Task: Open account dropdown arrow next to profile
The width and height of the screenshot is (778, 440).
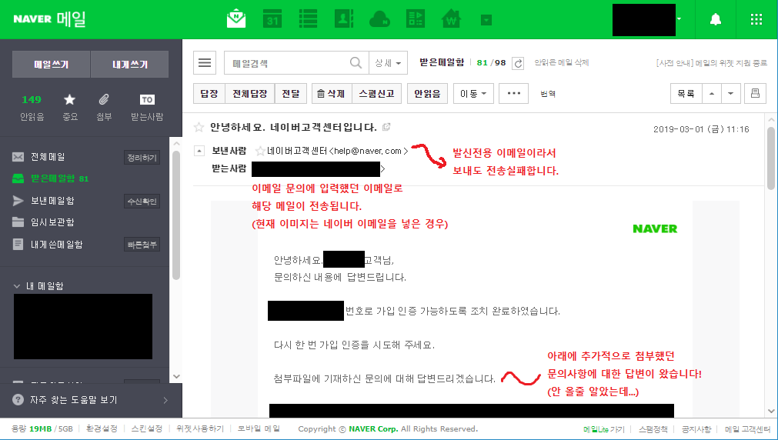Action: tap(679, 19)
